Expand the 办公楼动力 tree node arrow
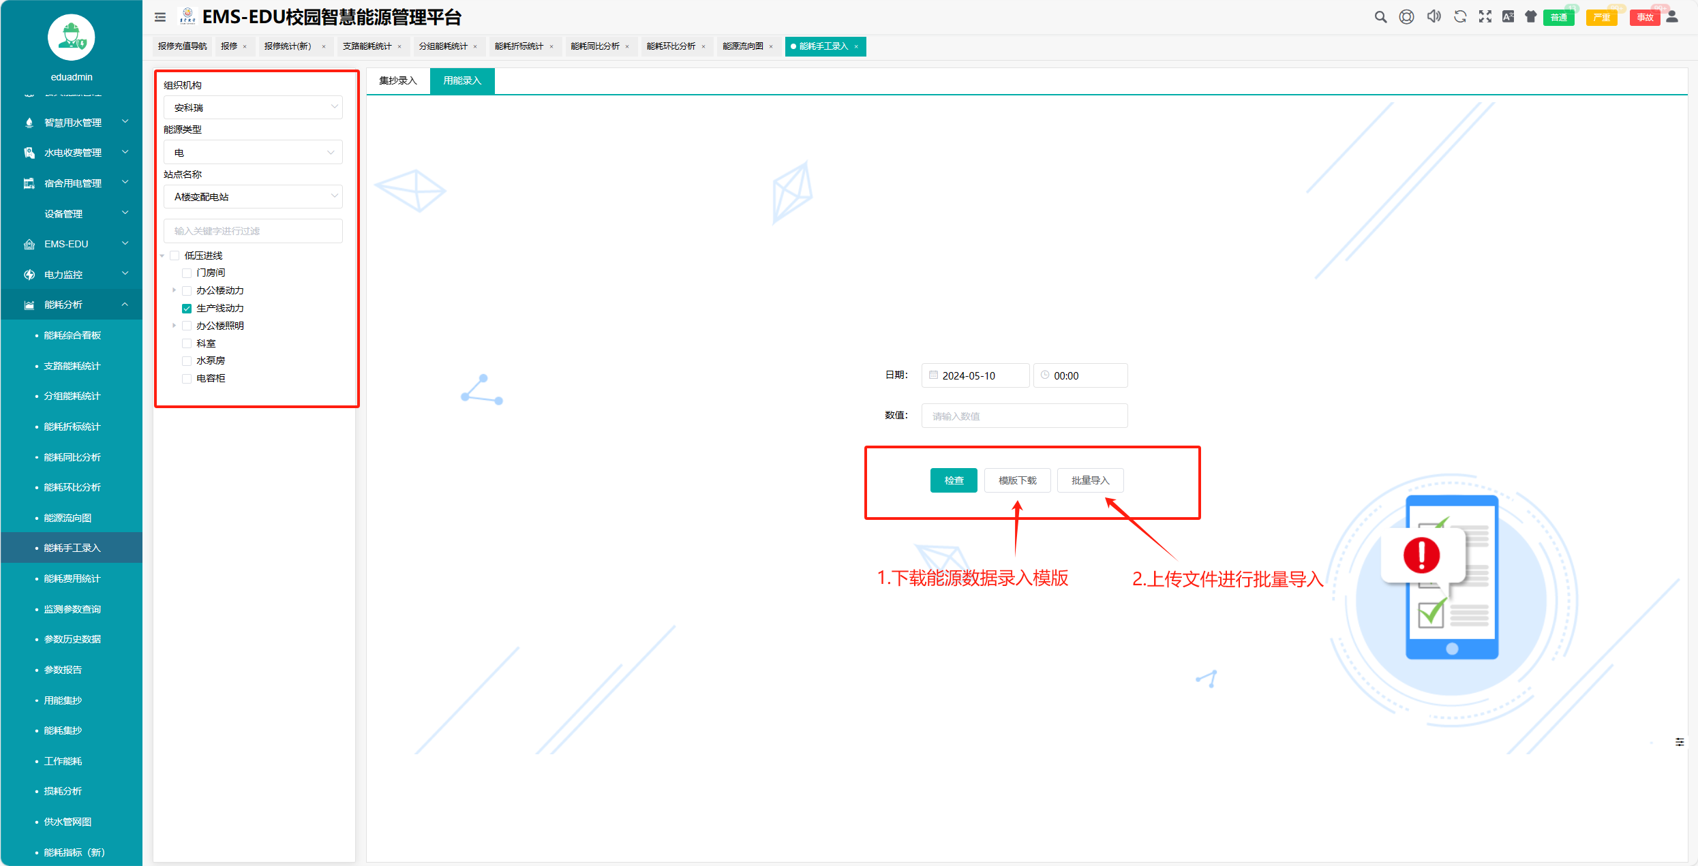Screen dimensions: 1698x866 pos(175,290)
